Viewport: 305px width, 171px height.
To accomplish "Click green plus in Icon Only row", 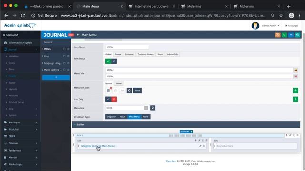I will (x=295, y=99).
